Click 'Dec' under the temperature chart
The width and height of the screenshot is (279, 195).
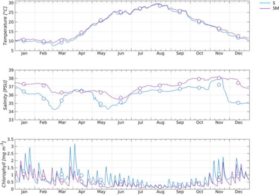[239, 53]
